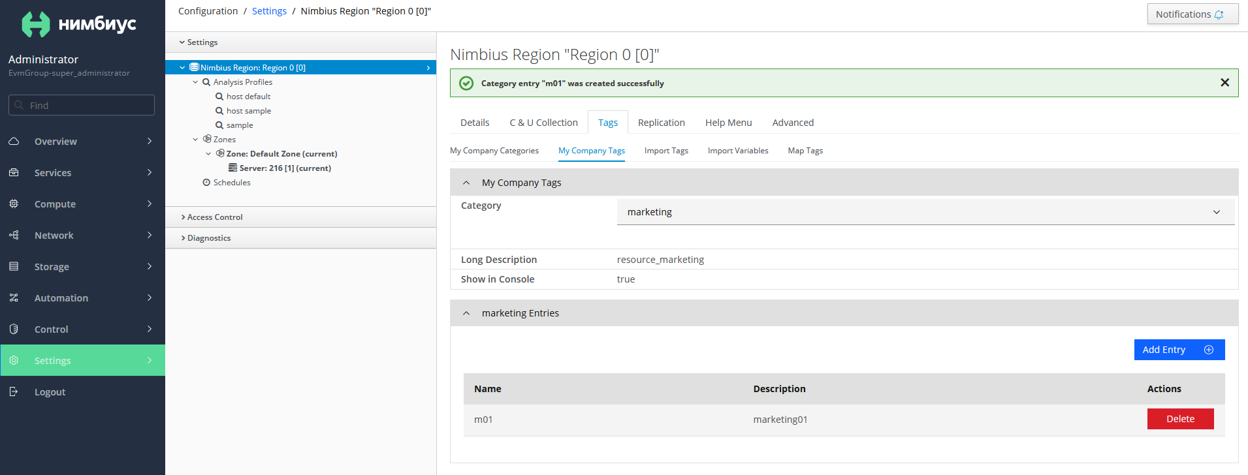Open the Map Tags subtab

click(x=805, y=151)
